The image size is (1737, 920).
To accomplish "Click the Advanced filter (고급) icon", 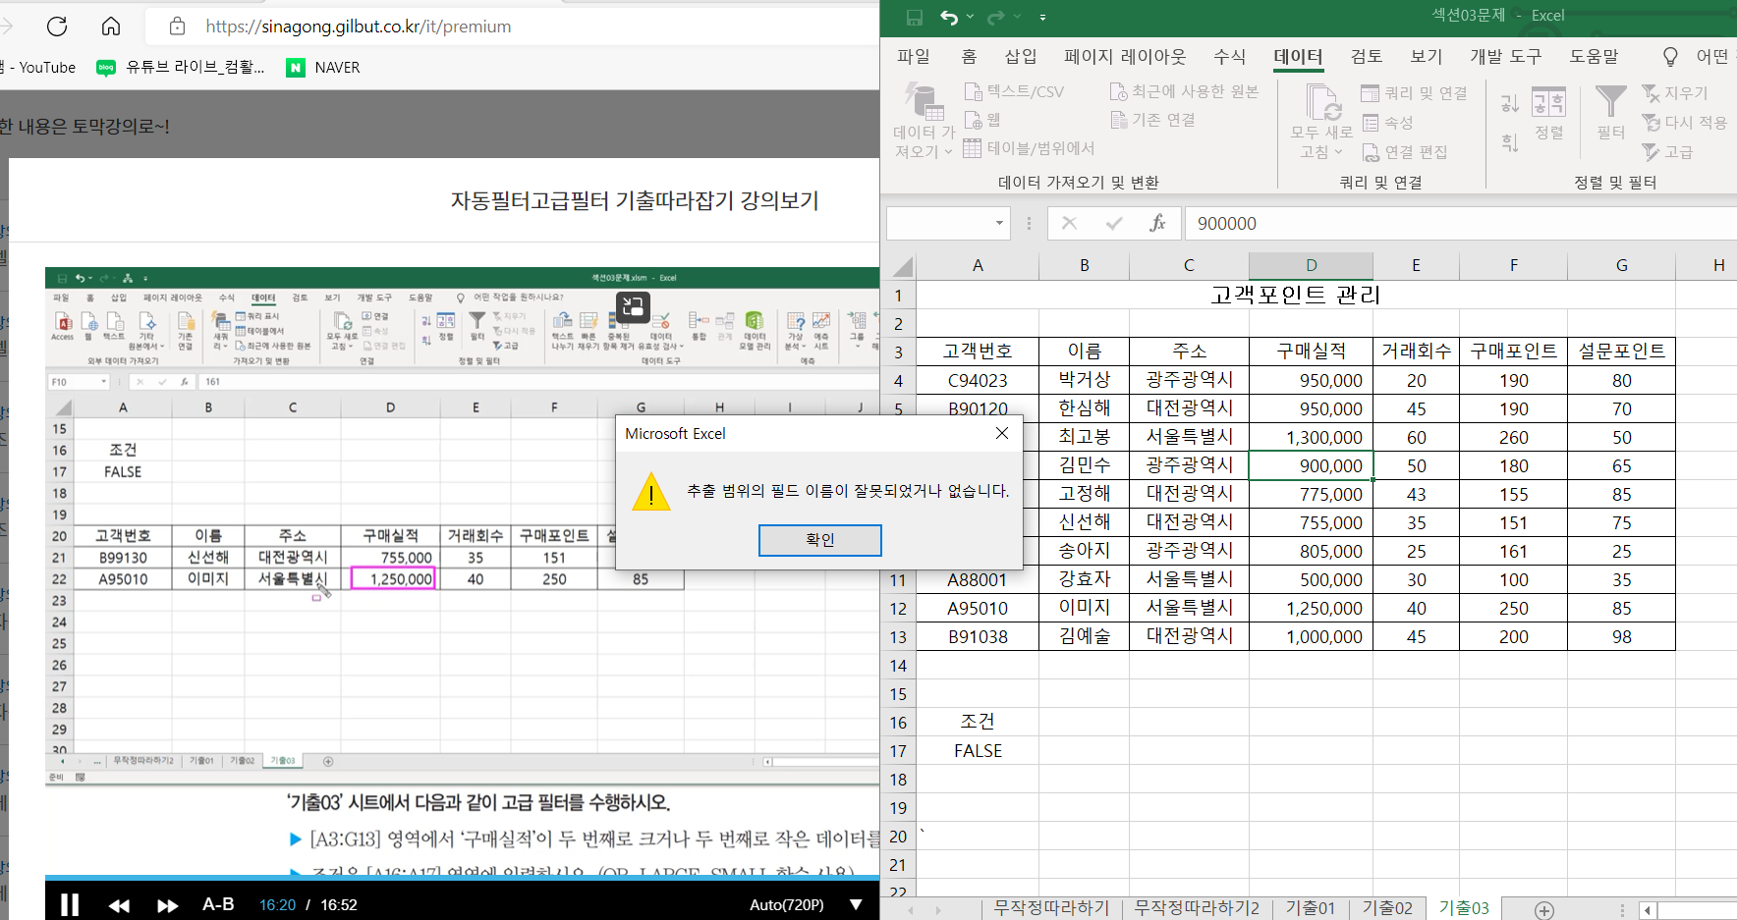I will [1668, 152].
